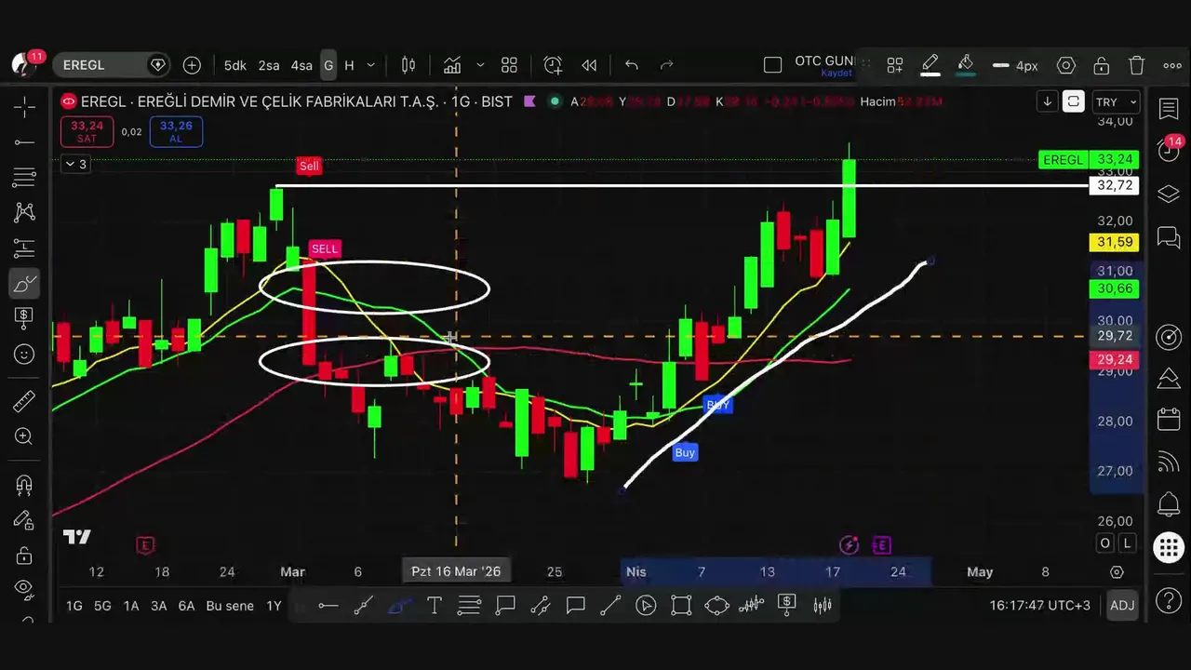Open more options on drawing toolbar
This screenshot has width=1191, height=670.
(1172, 65)
